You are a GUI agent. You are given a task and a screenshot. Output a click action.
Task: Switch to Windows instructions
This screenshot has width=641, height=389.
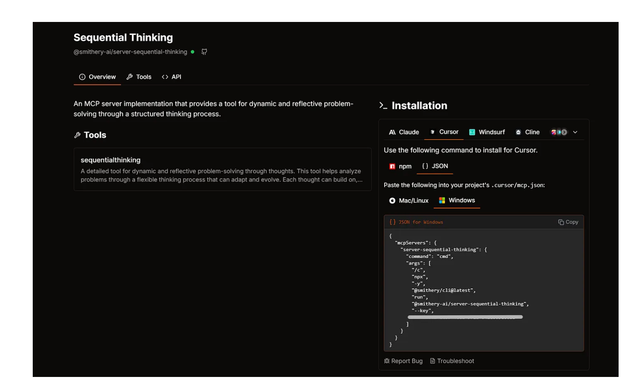[457, 201]
